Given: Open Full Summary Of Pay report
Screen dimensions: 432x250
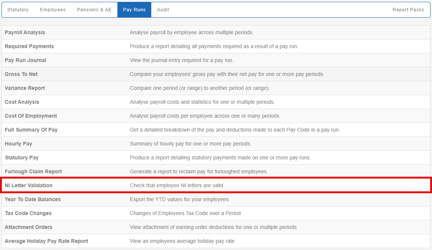Looking at the screenshot, I should [x=31, y=130].
